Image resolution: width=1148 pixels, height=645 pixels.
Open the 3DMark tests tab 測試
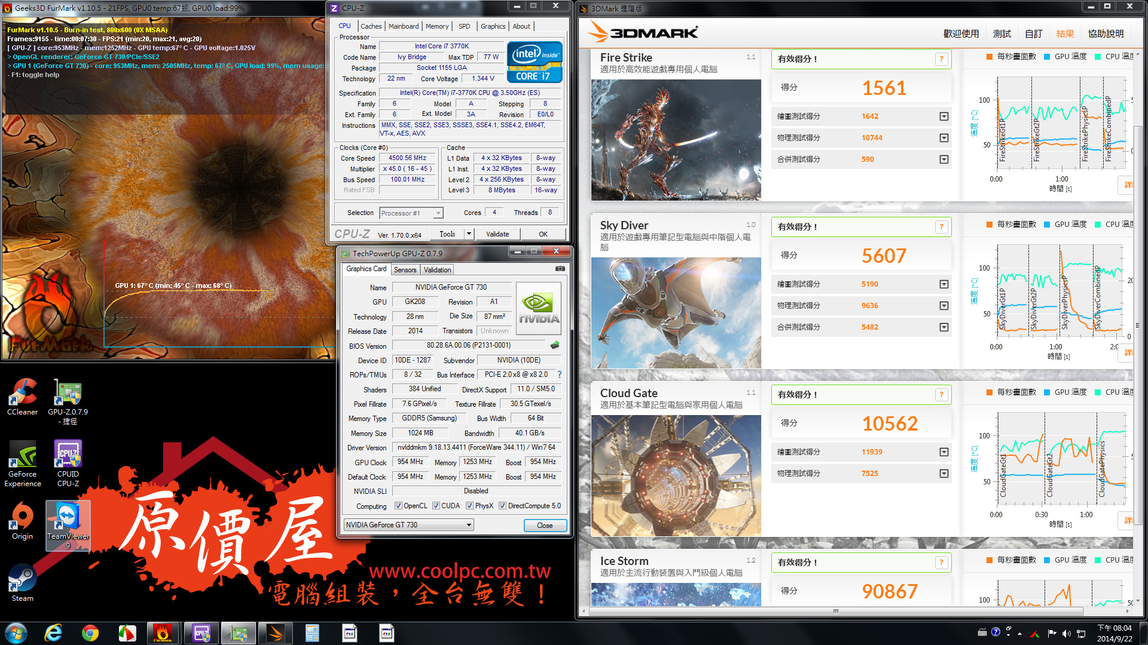(x=1002, y=34)
